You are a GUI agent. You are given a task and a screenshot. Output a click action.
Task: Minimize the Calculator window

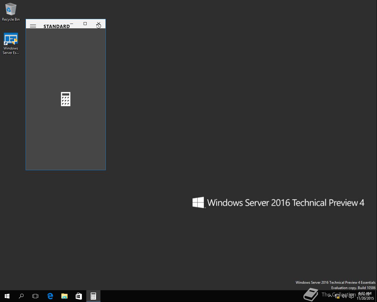click(72, 24)
